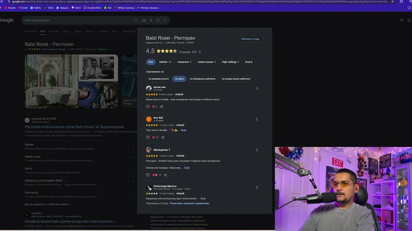
Task: Expand the Банкеты в ресторане sitelink chevron
Action: pyautogui.click(x=133, y=182)
